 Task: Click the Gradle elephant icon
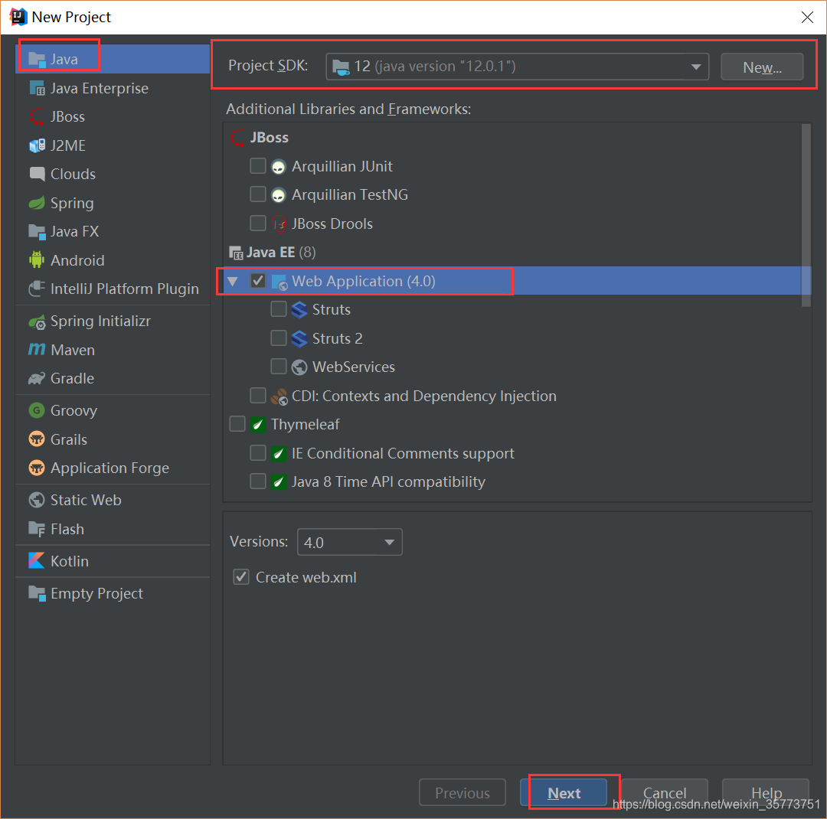(37, 379)
